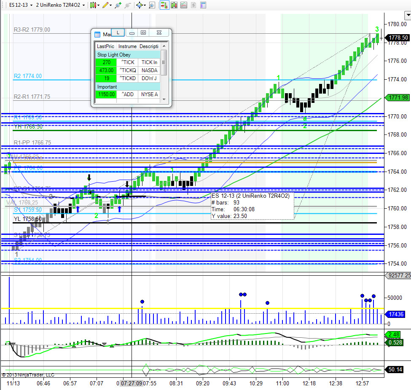Select the pencil drawing tools icon

(105, 5)
